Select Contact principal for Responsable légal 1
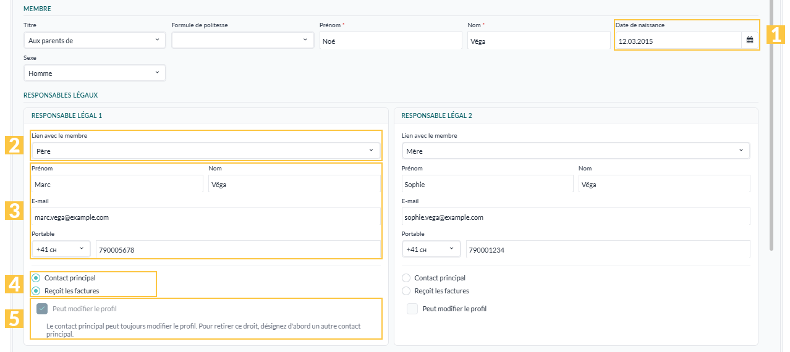This screenshot has width=790, height=352. (36, 278)
